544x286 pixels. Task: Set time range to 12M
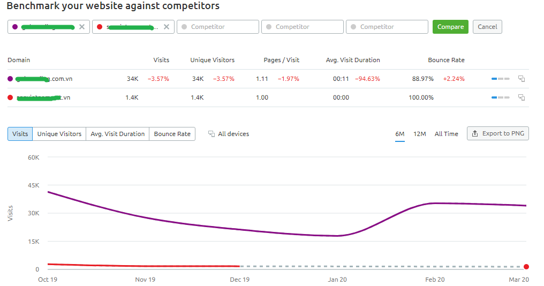point(420,134)
